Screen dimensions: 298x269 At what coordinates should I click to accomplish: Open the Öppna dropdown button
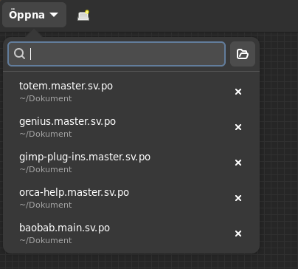point(34,15)
